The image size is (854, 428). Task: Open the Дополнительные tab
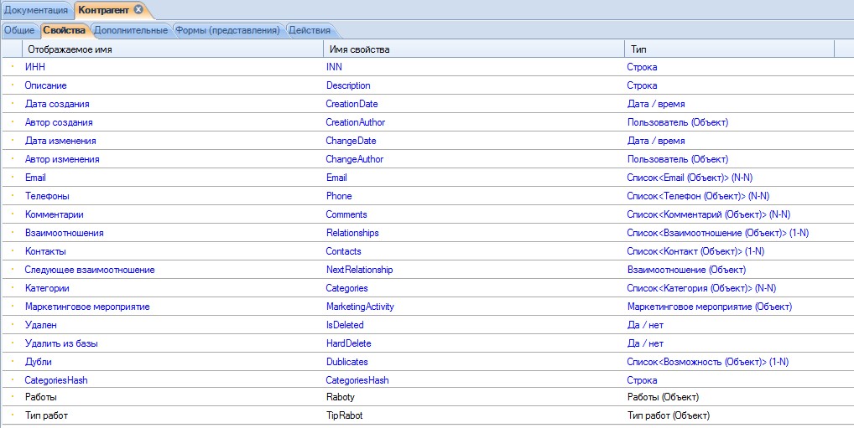click(131, 30)
